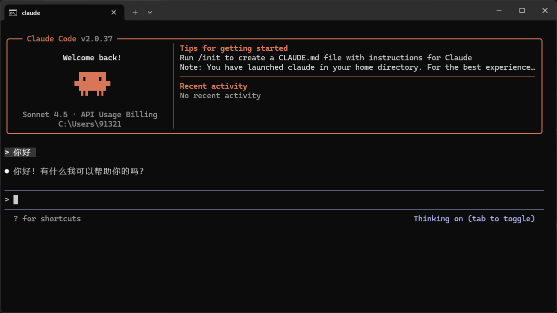The width and height of the screenshot is (557, 313).
Task: Click the 'Note: You have launched claude' line
Action: point(357,67)
